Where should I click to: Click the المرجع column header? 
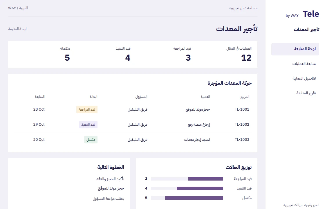tap(245, 97)
